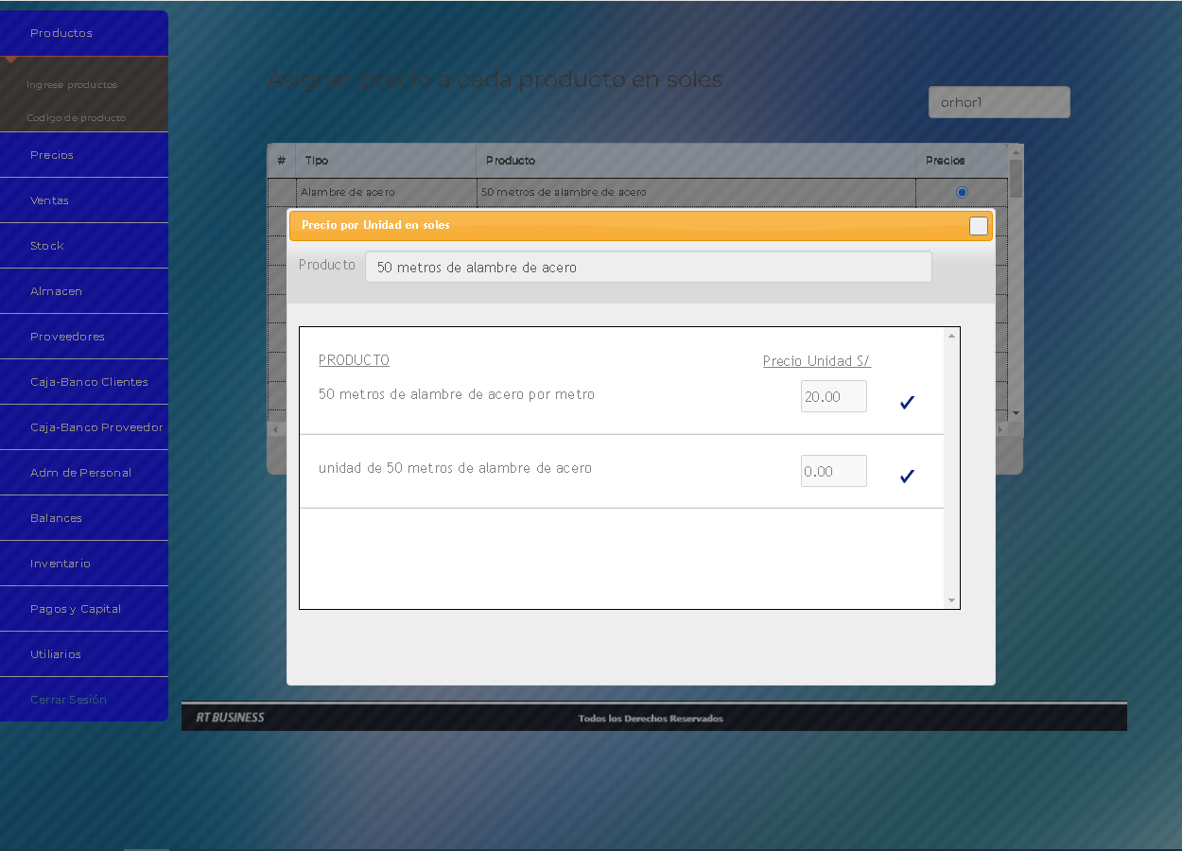Edit the 20.00 unit price field
The width and height of the screenshot is (1182, 851).
[833, 397]
